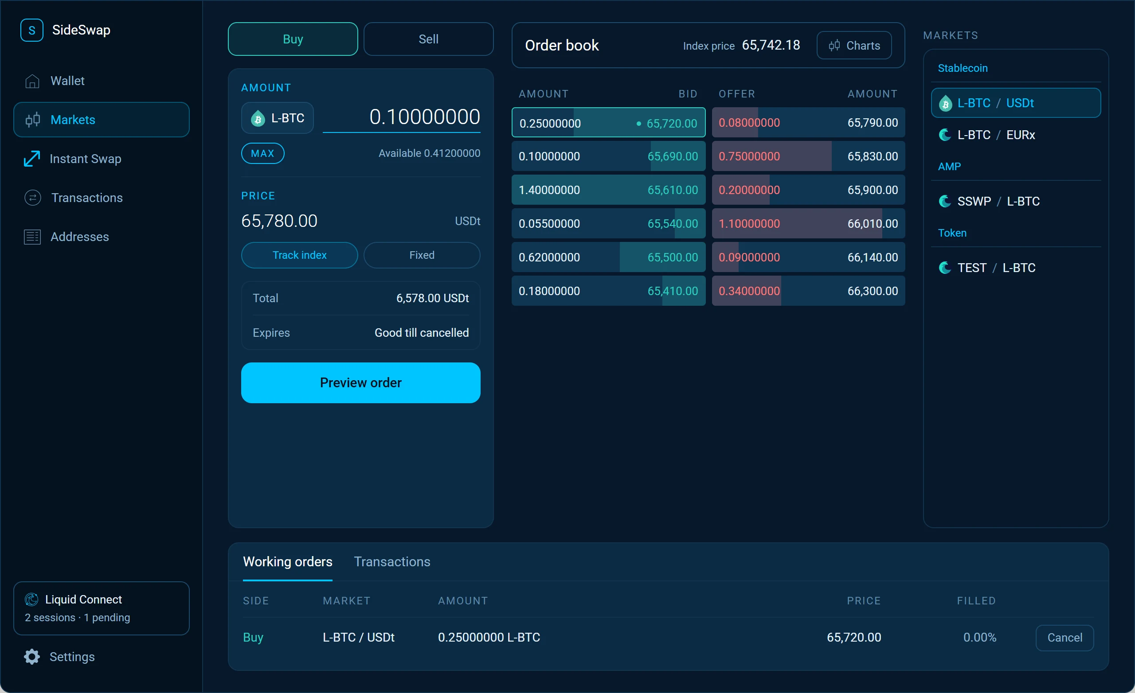1135x693 pixels.
Task: Click the SideSwap S logo icon
Action: pyautogui.click(x=32, y=31)
